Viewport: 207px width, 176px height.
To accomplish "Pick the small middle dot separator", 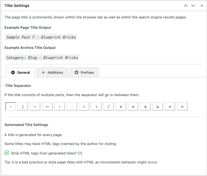I will point(72,106).
